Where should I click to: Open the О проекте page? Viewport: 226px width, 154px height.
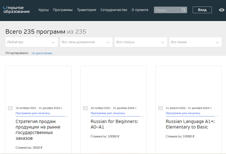[140, 10]
